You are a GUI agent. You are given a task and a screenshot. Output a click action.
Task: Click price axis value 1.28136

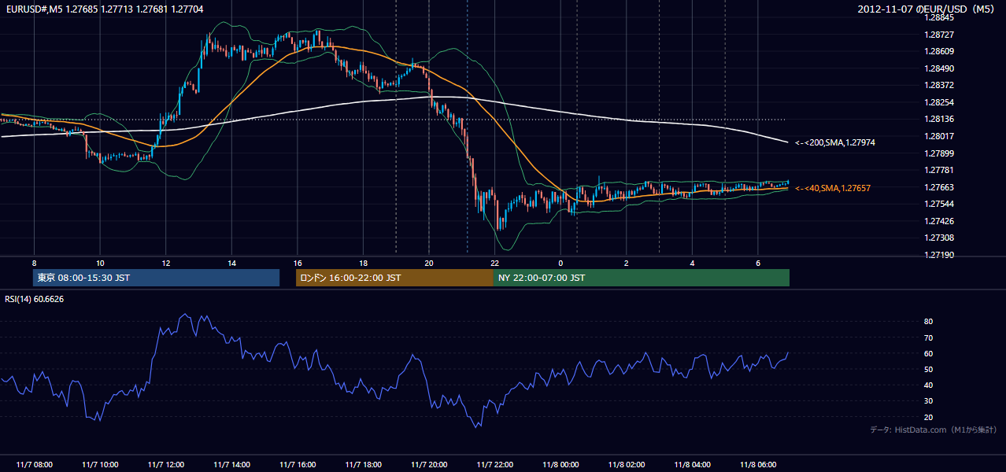pos(940,119)
